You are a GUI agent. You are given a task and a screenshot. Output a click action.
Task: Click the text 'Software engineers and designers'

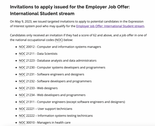61,74
